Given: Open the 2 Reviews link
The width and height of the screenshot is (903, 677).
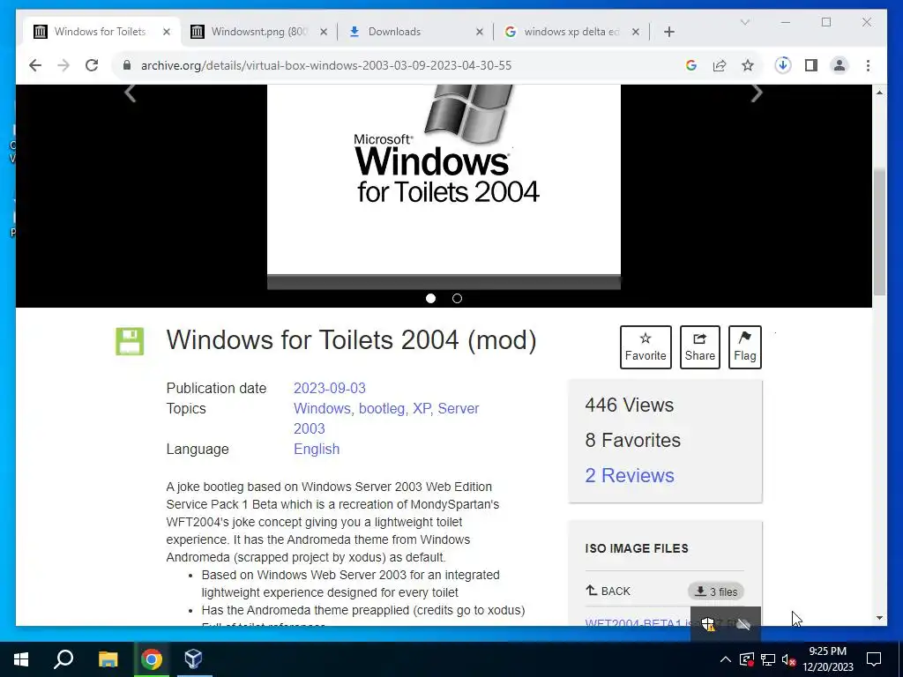Looking at the screenshot, I should click(x=630, y=475).
